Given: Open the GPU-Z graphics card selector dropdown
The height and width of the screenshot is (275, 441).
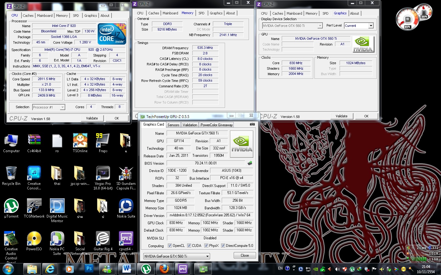Looking at the screenshot, I should (x=207, y=256).
